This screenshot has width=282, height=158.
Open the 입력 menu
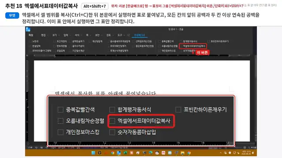tap(66, 35)
